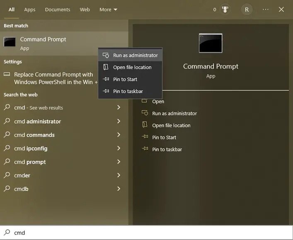Screen dimensions: 293x240
Task: Click folder icon beside preview pane Open file location
Action: pos(145,125)
